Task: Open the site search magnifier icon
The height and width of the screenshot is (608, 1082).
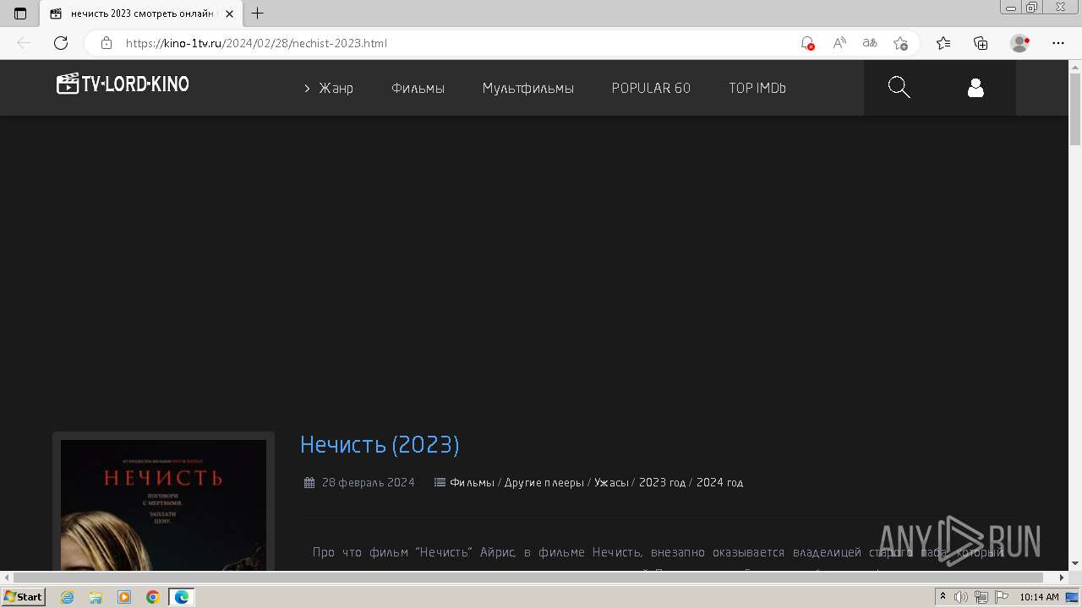Action: 899,87
